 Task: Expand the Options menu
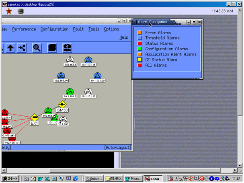tap(111, 29)
